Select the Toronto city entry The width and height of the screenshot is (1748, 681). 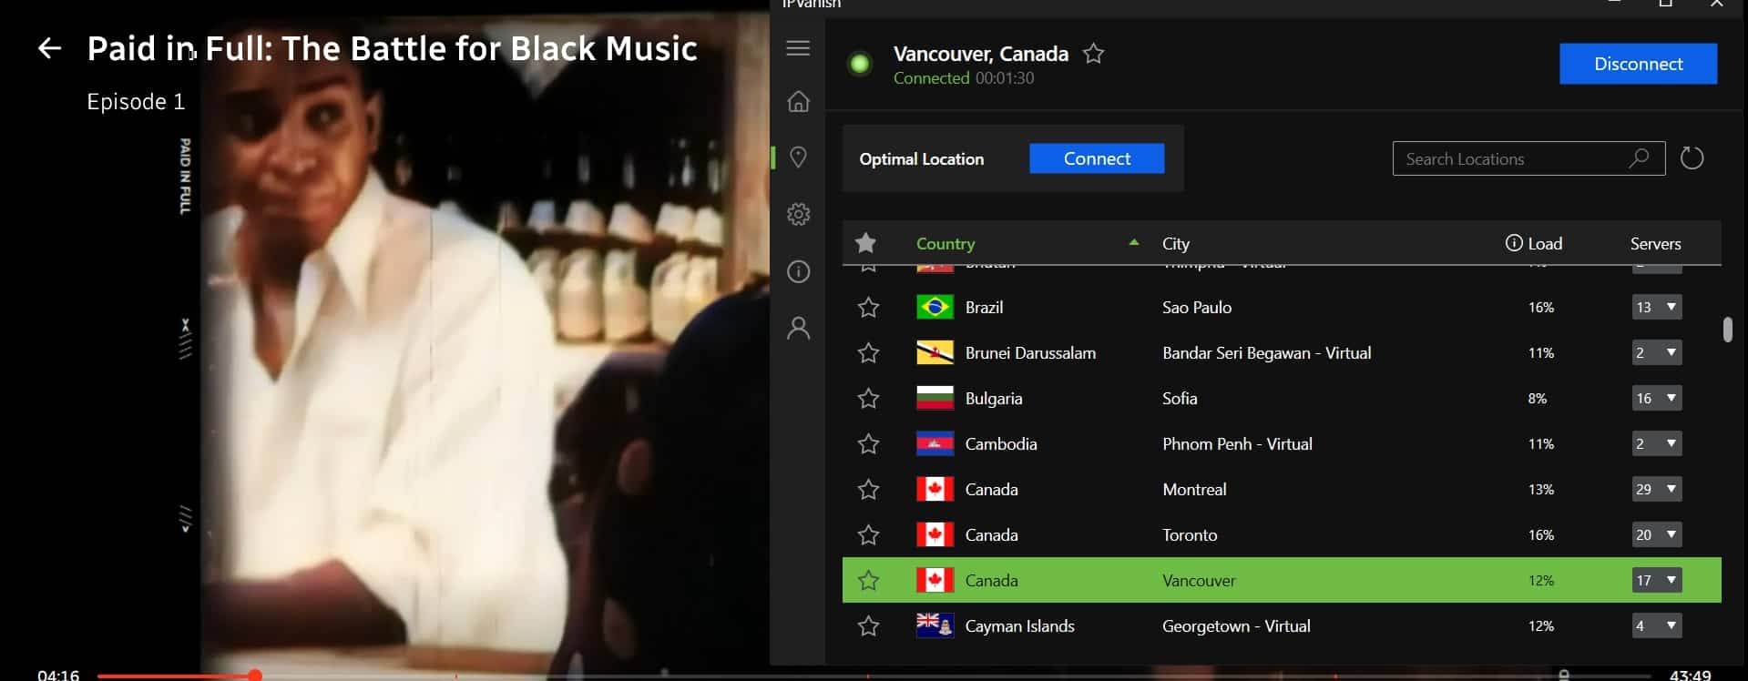1190,534
